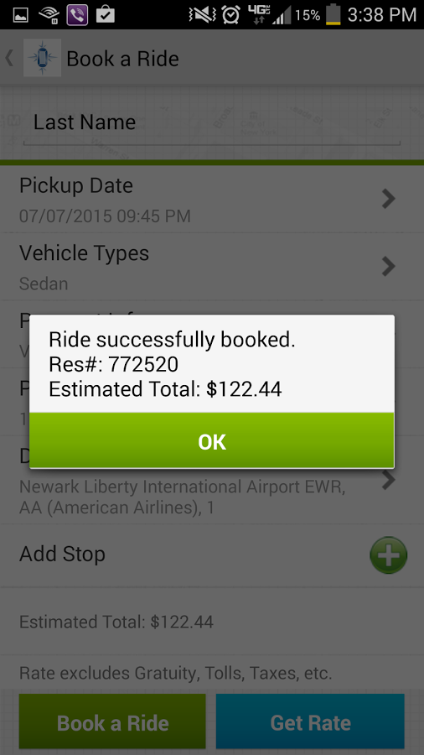This screenshot has width=424, height=755.
Task: Tap the vibrate mute status icon
Action: 203,15
